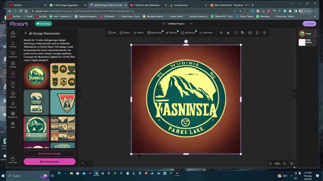Select the red shield badge thumbnail
323x181 pixels.
point(63,102)
